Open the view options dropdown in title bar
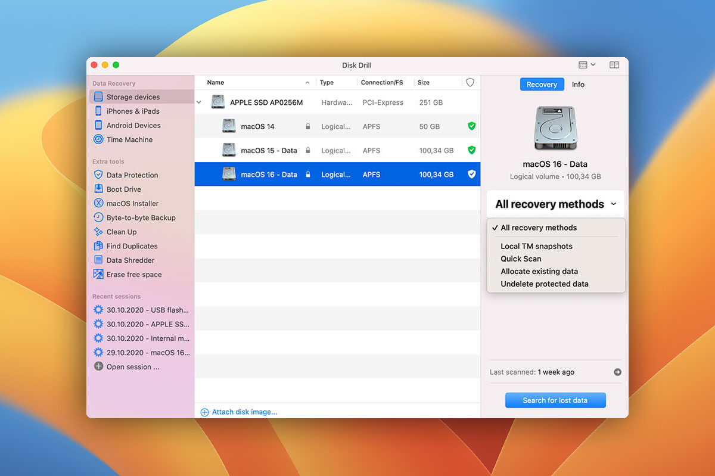 click(587, 65)
